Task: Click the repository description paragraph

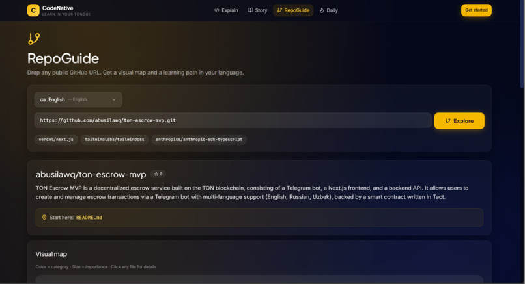Action: (252, 192)
